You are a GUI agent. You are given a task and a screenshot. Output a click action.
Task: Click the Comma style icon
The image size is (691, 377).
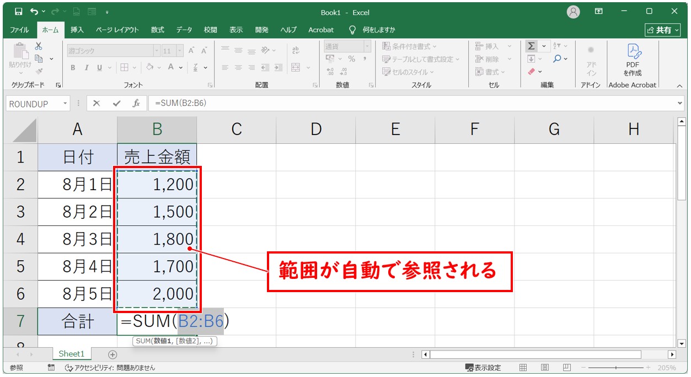pos(365,59)
